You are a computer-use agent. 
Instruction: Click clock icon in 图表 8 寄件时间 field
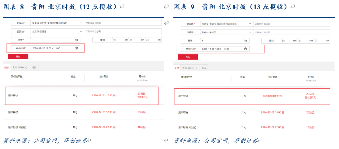(x=76, y=48)
